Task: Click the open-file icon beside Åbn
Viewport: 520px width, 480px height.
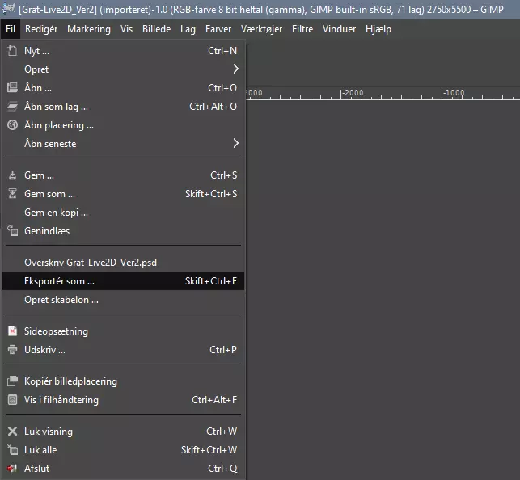Action: (12, 88)
